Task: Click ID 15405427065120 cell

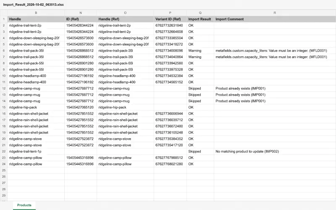Action: [80, 107]
